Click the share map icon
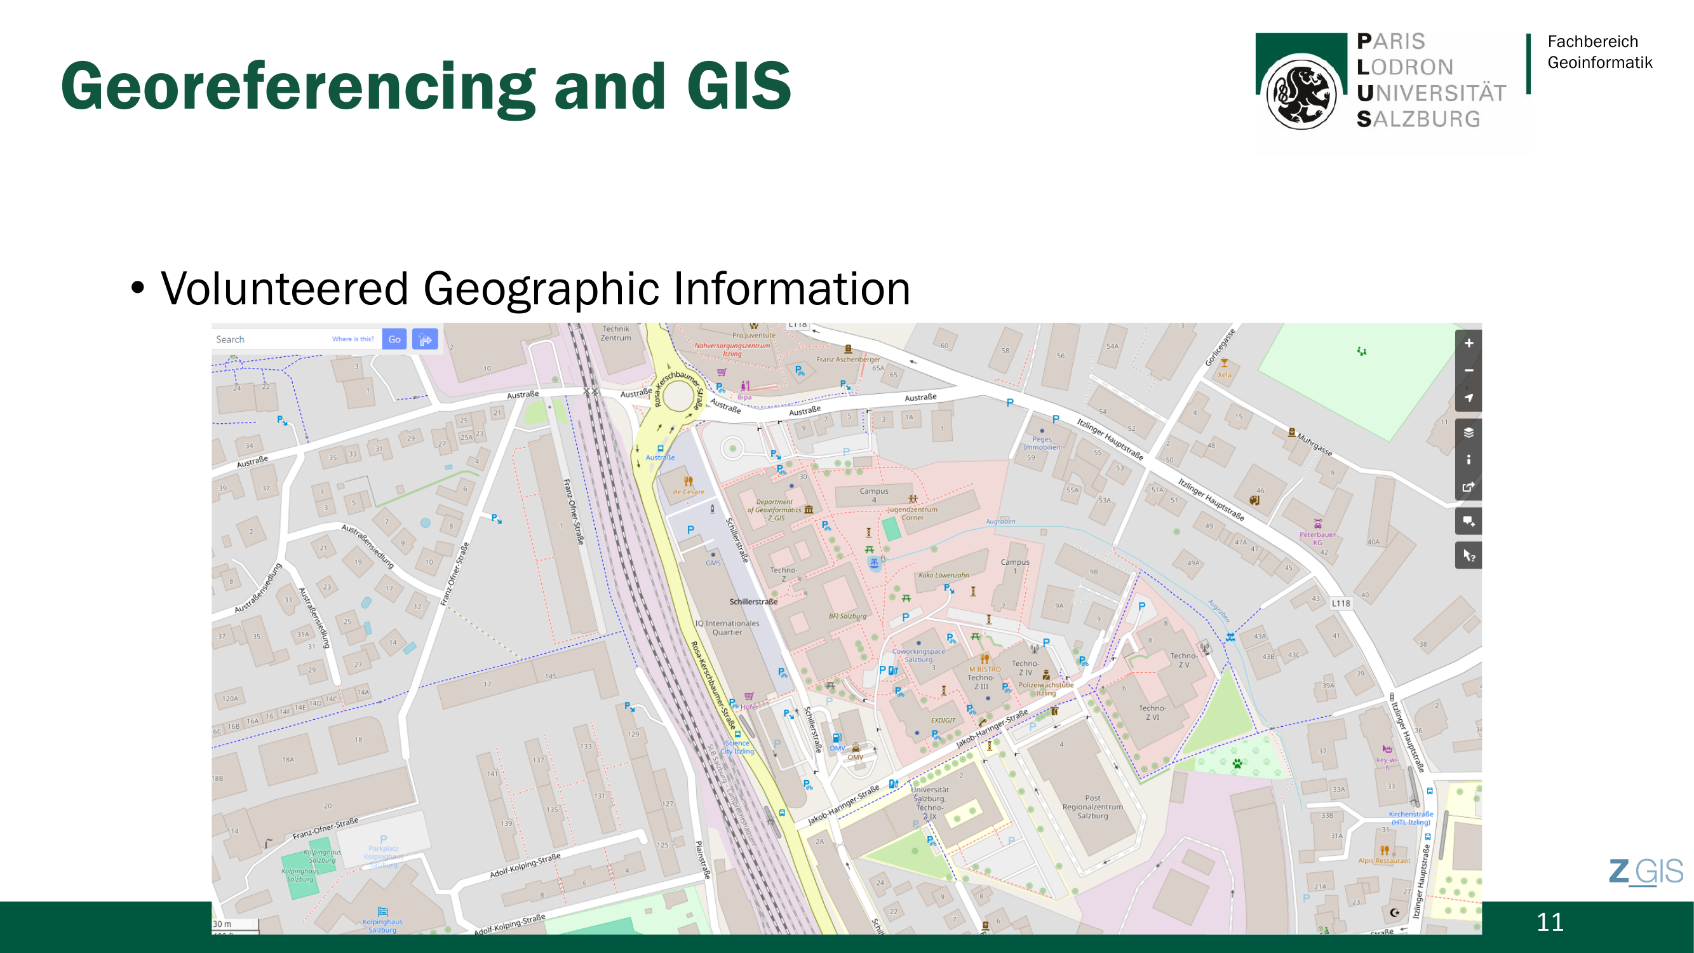 point(1469,487)
